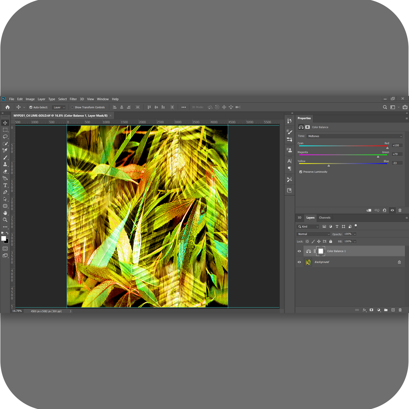This screenshot has height=409, width=409.
Task: Select the Zoom tool in toolbox
Action: pos(5,220)
